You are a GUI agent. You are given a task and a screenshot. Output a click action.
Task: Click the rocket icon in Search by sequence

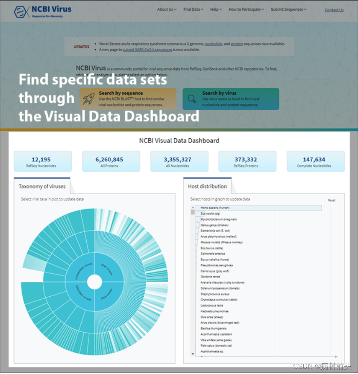click(88, 99)
